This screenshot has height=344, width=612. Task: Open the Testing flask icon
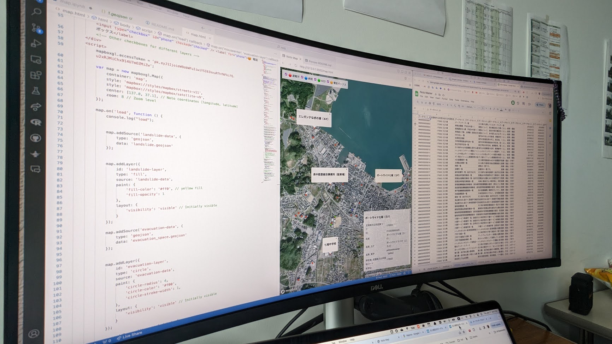pyautogui.click(x=36, y=90)
